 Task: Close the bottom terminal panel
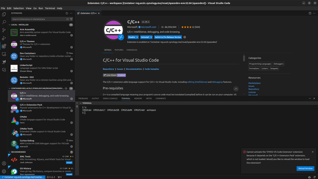pyautogui.click(x=314, y=98)
